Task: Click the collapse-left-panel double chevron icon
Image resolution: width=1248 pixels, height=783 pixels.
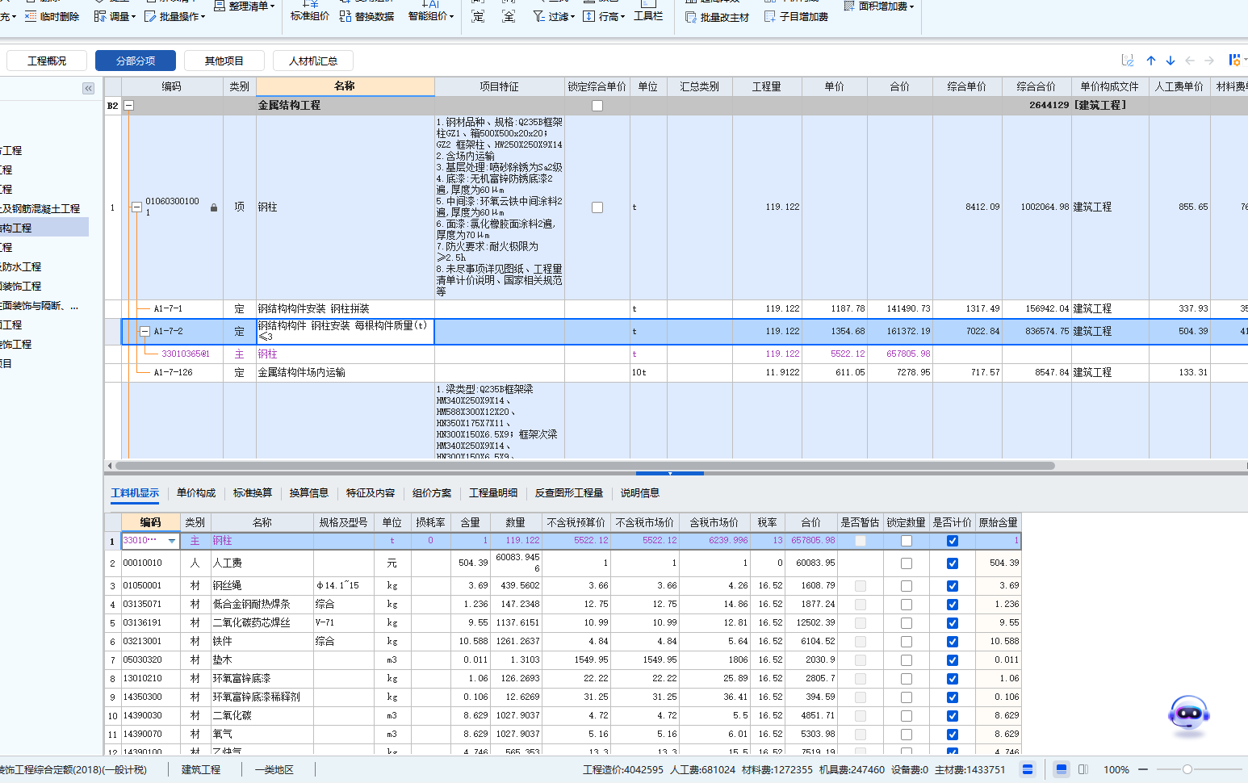Action: 88,88
